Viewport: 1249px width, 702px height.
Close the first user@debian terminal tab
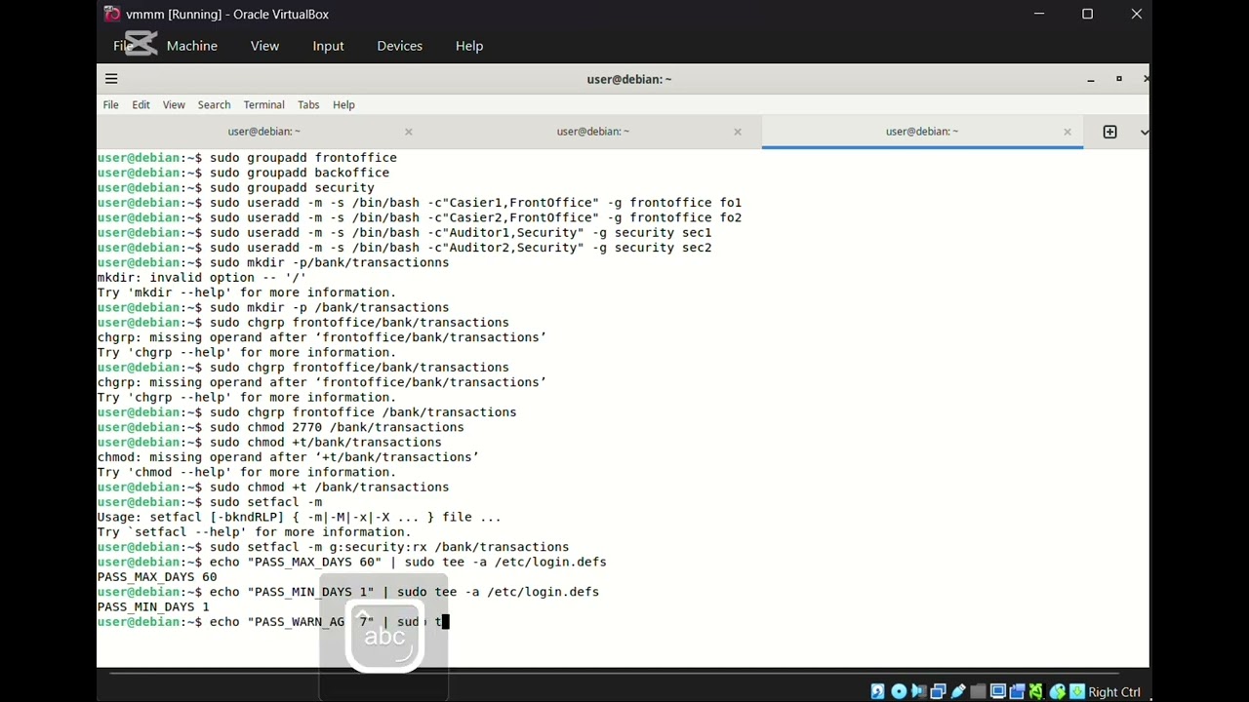point(409,132)
